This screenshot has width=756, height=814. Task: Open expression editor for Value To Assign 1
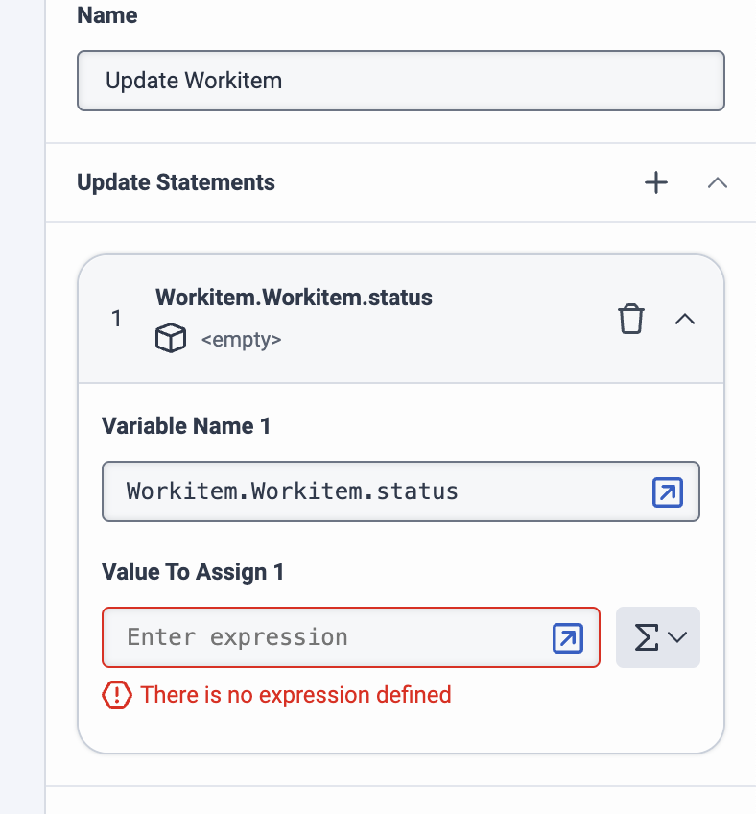(x=568, y=637)
